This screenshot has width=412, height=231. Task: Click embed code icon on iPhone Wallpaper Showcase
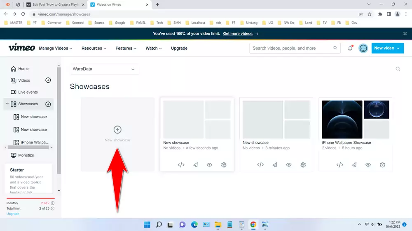340,165
